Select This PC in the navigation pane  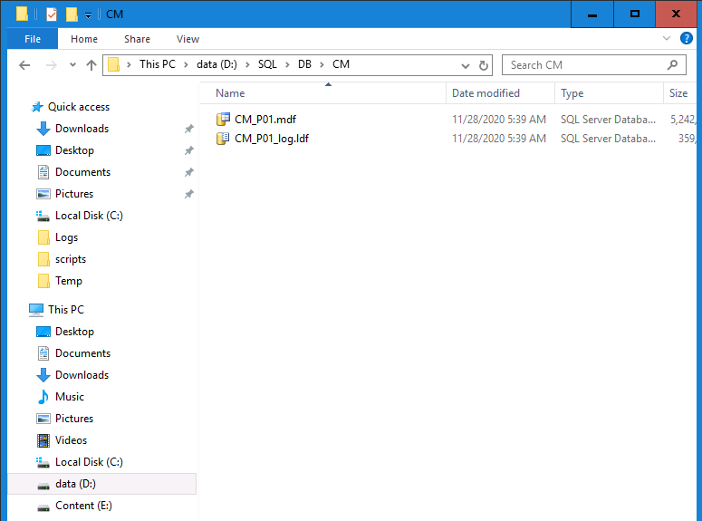[x=66, y=310]
